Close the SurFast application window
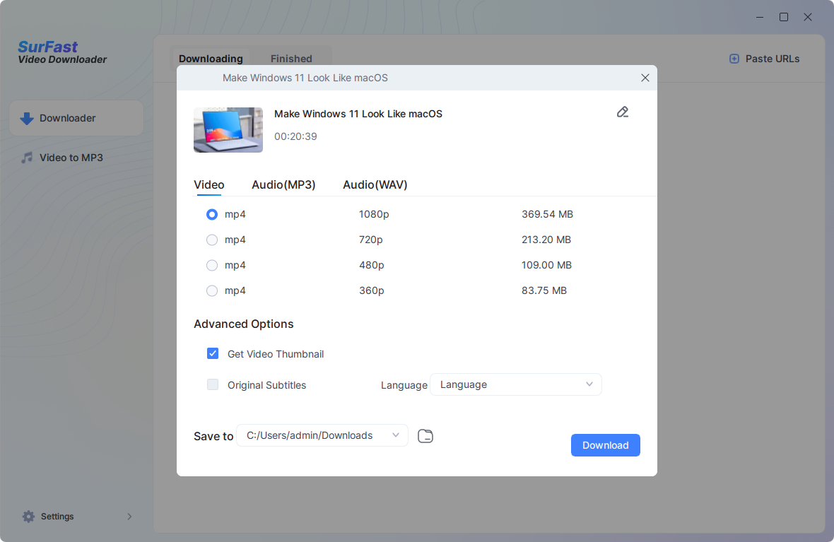Viewport: 834px width, 542px height. coord(807,17)
